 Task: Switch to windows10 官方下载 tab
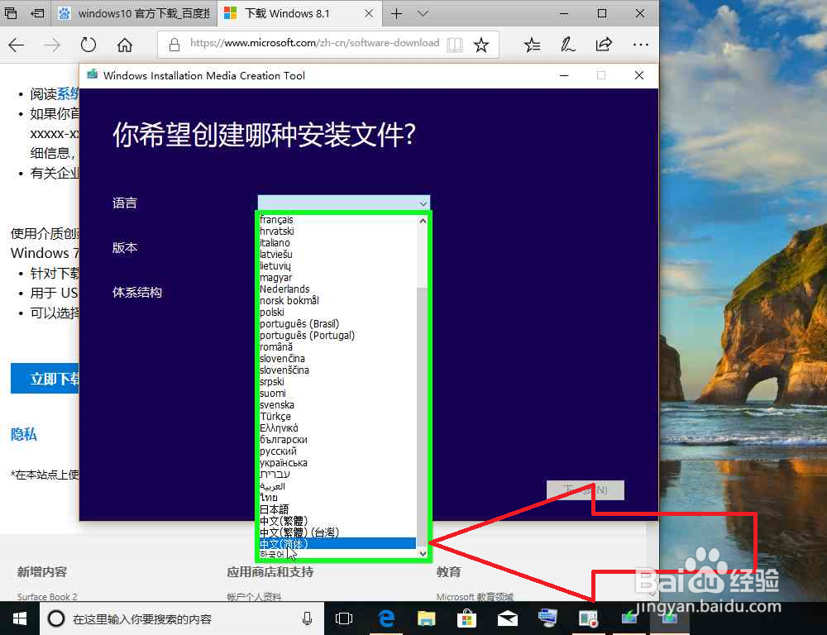135,14
